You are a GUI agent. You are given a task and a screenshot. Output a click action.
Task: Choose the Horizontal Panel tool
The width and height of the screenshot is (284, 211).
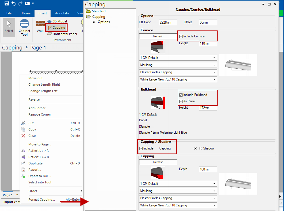[x=62, y=34]
